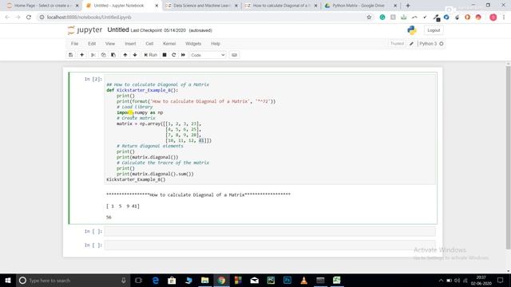Image resolution: width=511 pixels, height=287 pixels.
Task: Click the Type here to search box
Action: click(x=73, y=280)
